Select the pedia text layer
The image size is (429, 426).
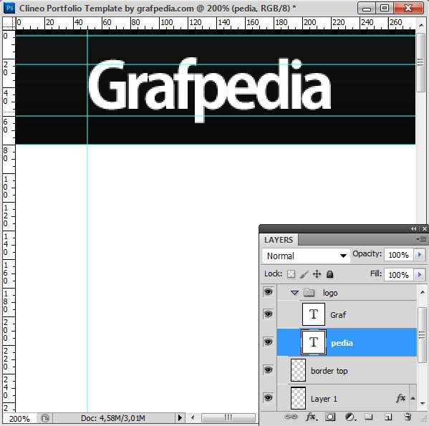(x=347, y=342)
